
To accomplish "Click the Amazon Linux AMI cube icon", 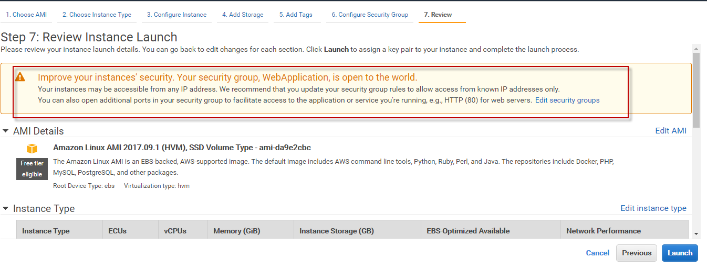I will tap(32, 149).
